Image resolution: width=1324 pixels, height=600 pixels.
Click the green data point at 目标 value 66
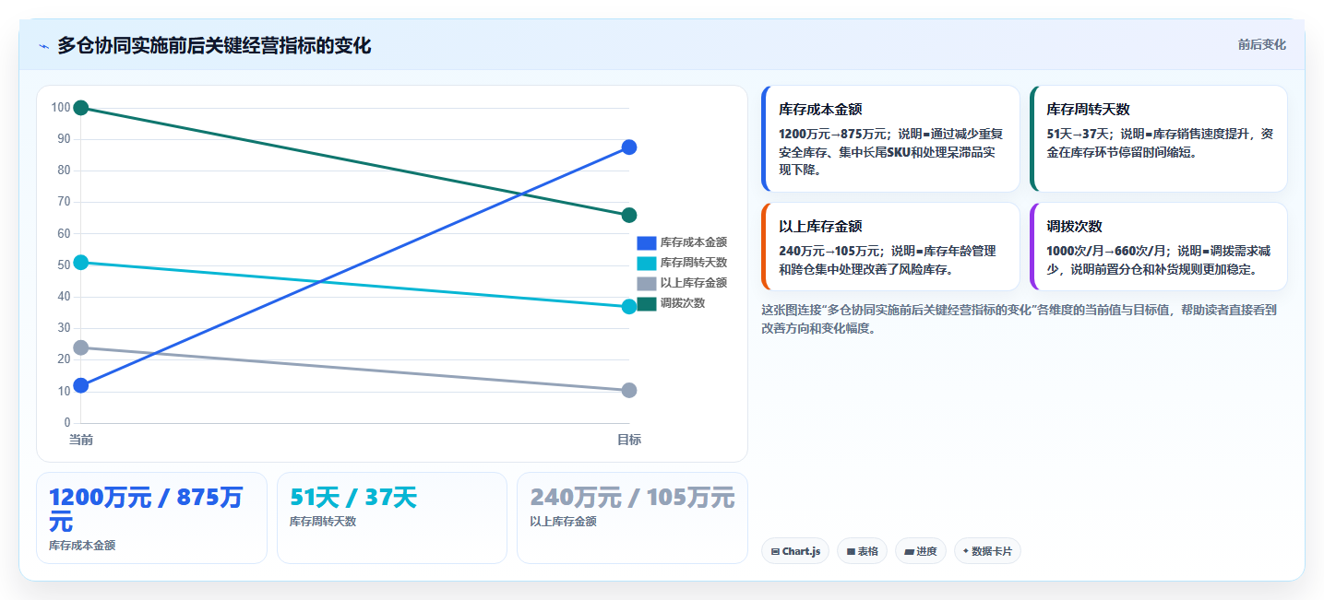(x=629, y=215)
